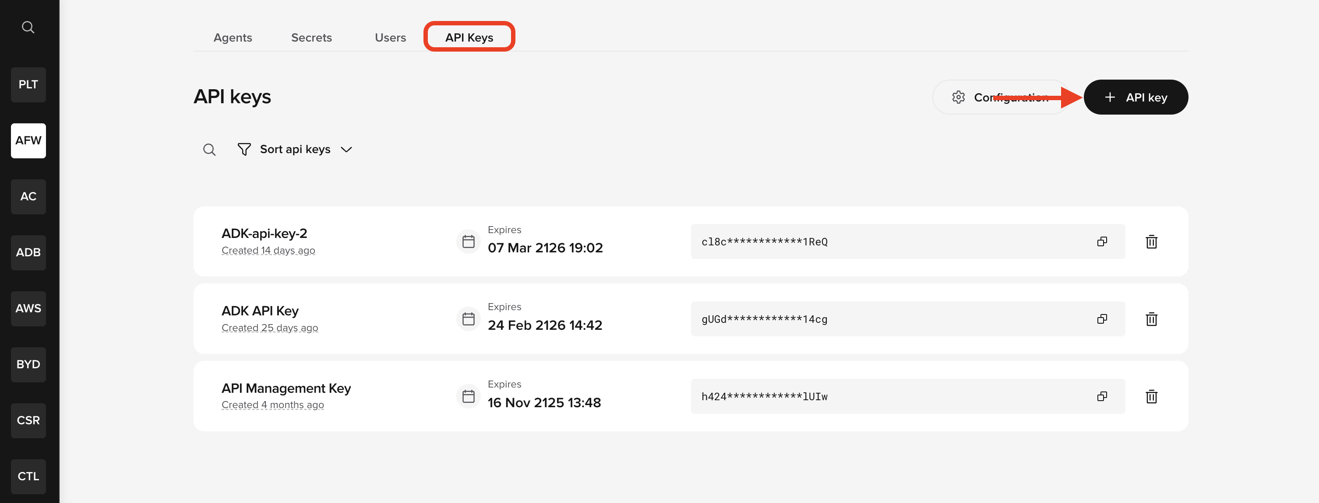Copy the ADK API Key value
This screenshot has width=1319, height=503.
coord(1102,319)
